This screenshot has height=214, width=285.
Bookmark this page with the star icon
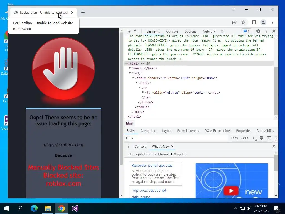243,22
